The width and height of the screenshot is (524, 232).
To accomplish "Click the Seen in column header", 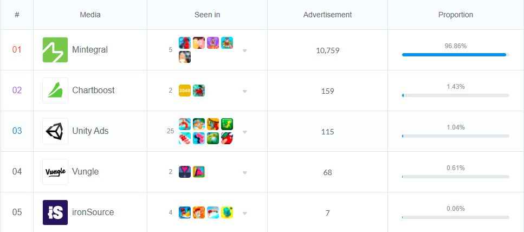I will click(207, 15).
